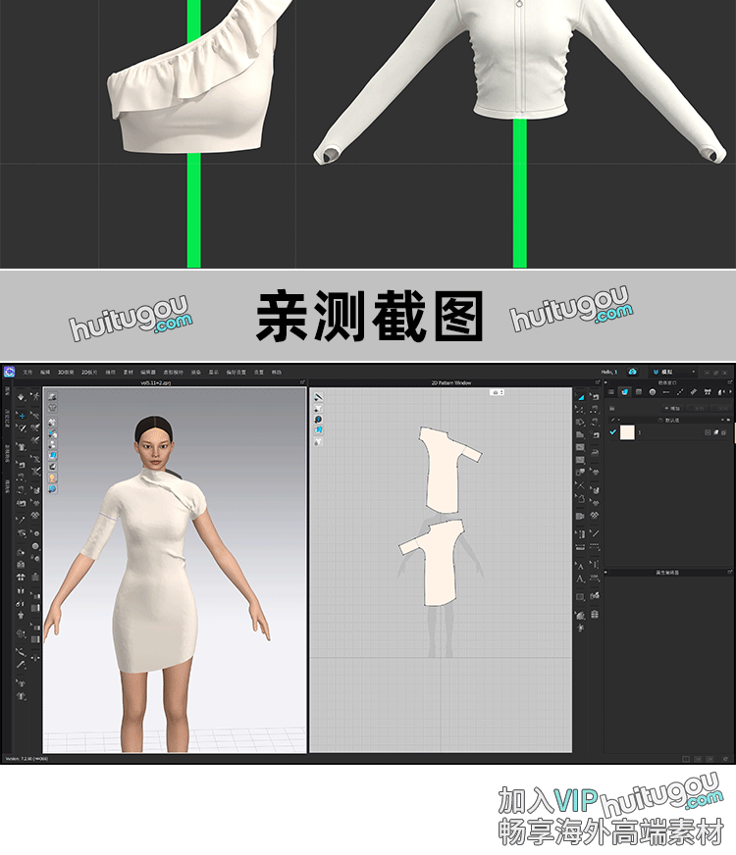The height and width of the screenshot is (855, 736).
Task: Click the orange avatar head display icon
Action: [x=52, y=478]
